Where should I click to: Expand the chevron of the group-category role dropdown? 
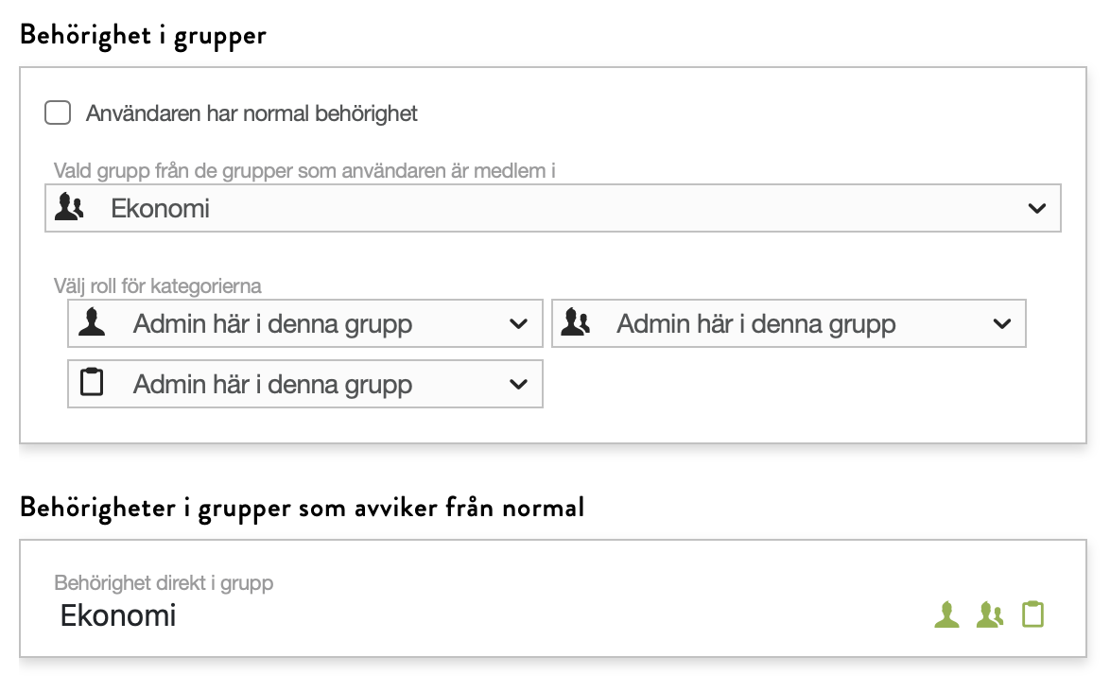(x=1002, y=324)
